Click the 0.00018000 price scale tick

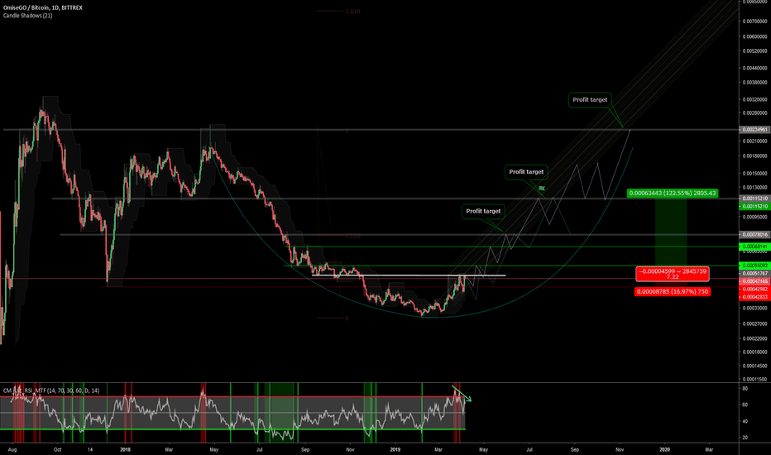[x=754, y=352]
